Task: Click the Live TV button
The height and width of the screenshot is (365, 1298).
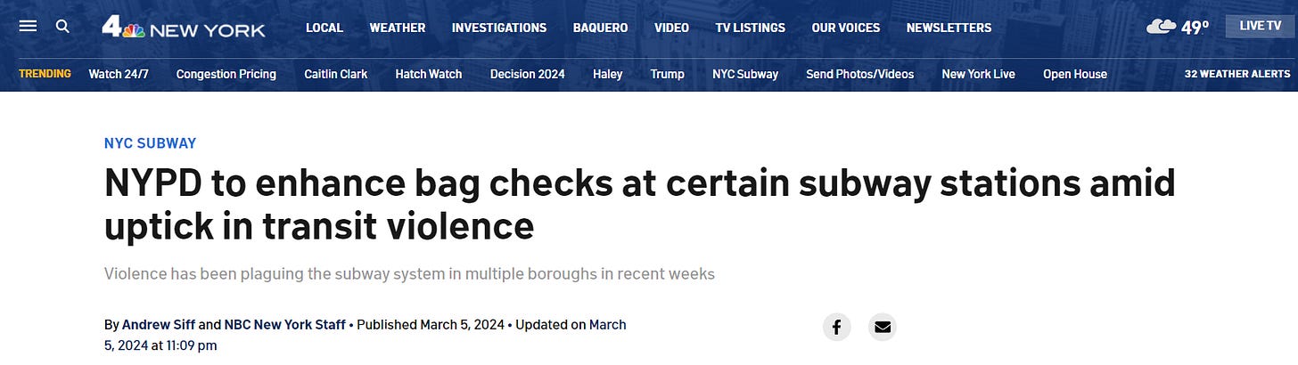Action: (x=1260, y=26)
